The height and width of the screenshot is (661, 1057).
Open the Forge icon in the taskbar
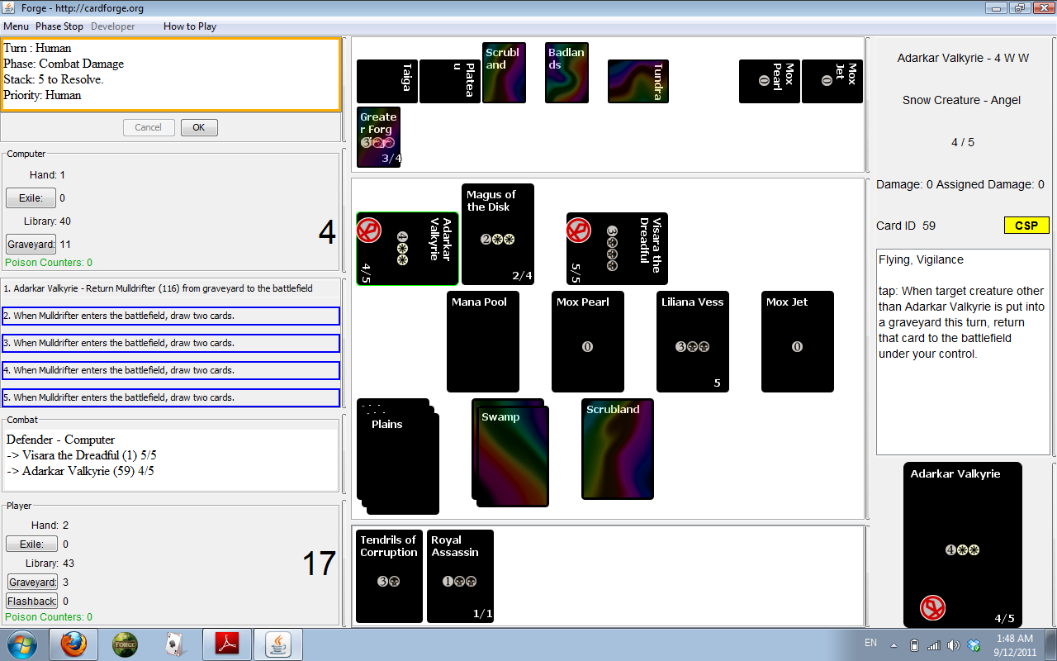[125, 644]
